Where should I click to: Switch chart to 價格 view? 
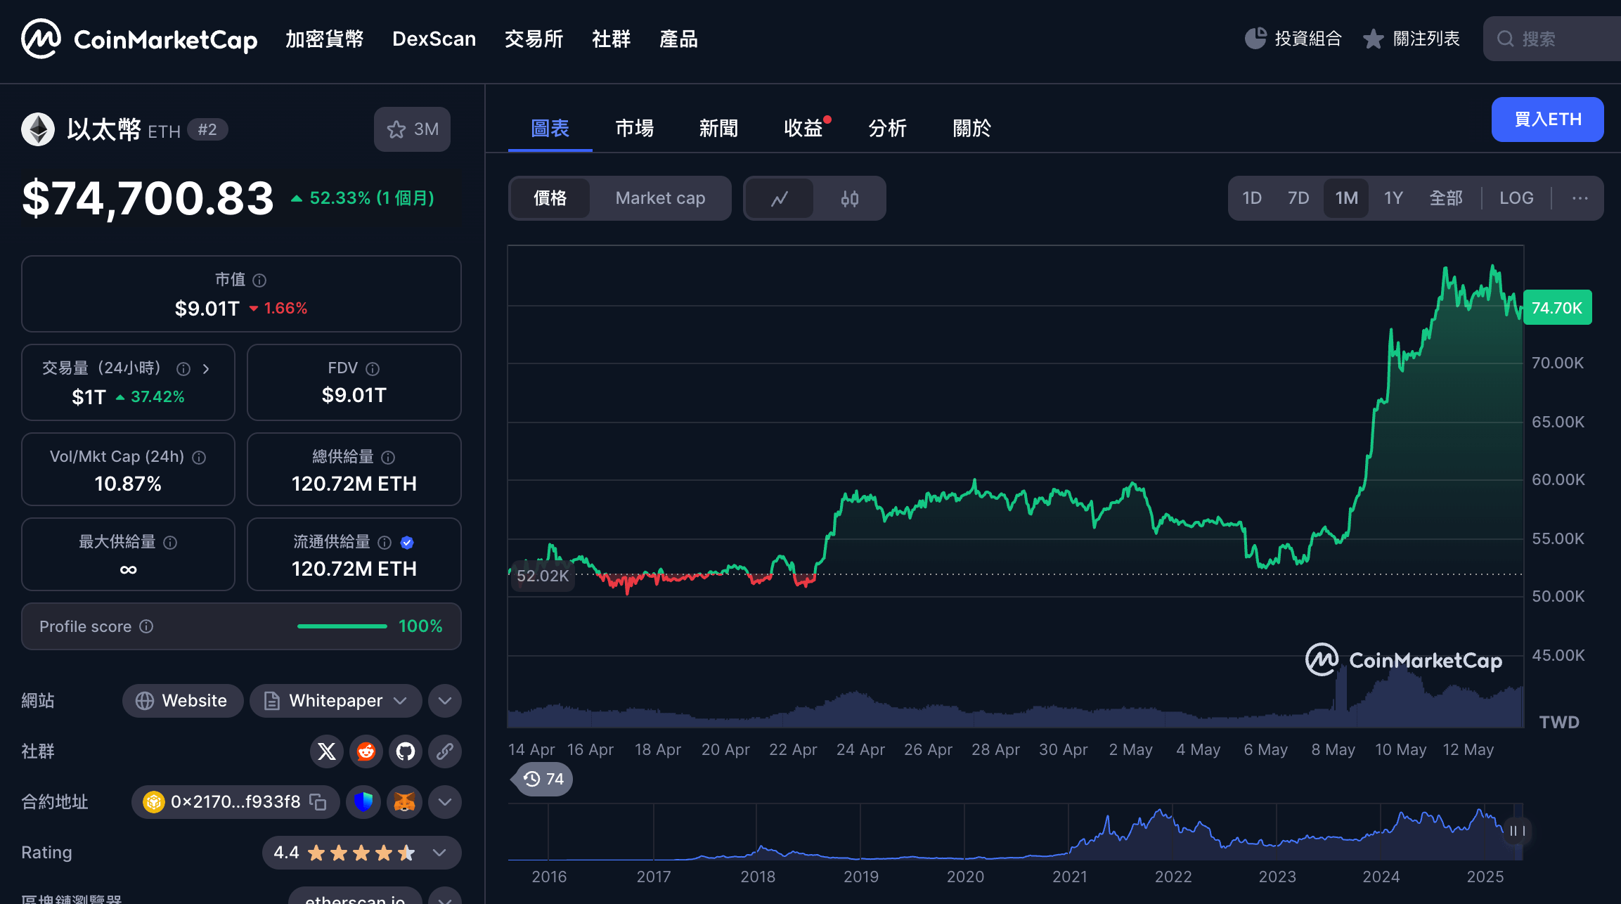click(x=550, y=199)
